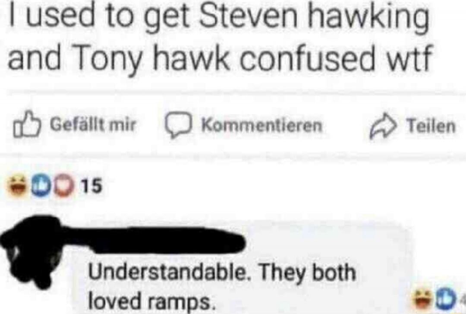Image resolution: width=466 pixels, height=314 pixels.
Task: Click the post line mentioning Steven hawking
Action: pyautogui.click(x=218, y=17)
